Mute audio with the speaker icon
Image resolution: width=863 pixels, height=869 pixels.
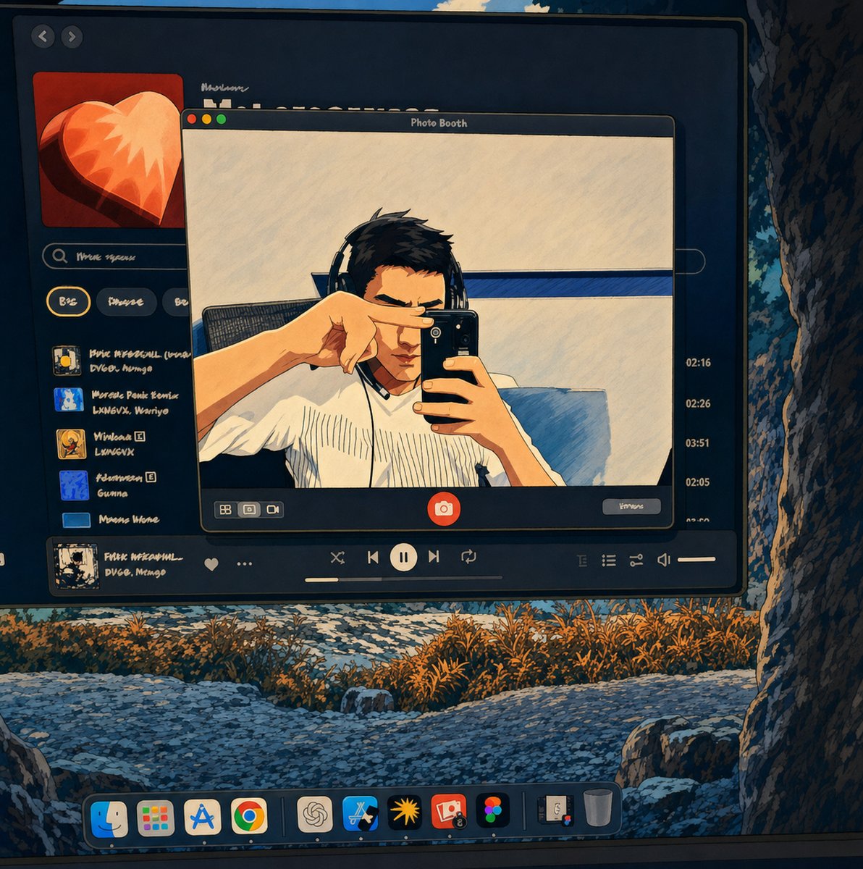tap(664, 560)
